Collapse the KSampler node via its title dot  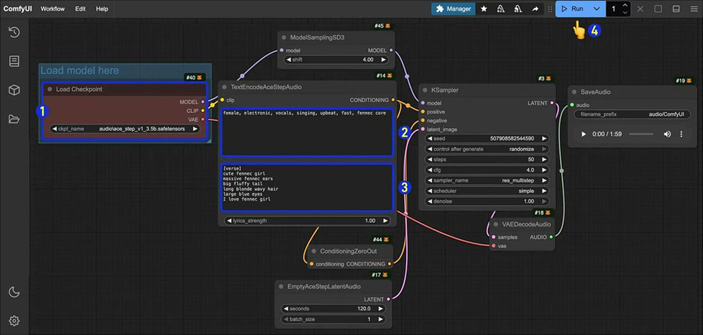[x=425, y=90]
